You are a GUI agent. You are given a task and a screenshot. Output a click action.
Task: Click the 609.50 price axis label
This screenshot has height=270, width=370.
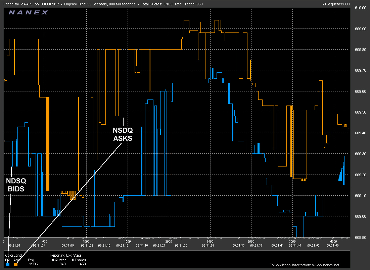pos(360,112)
